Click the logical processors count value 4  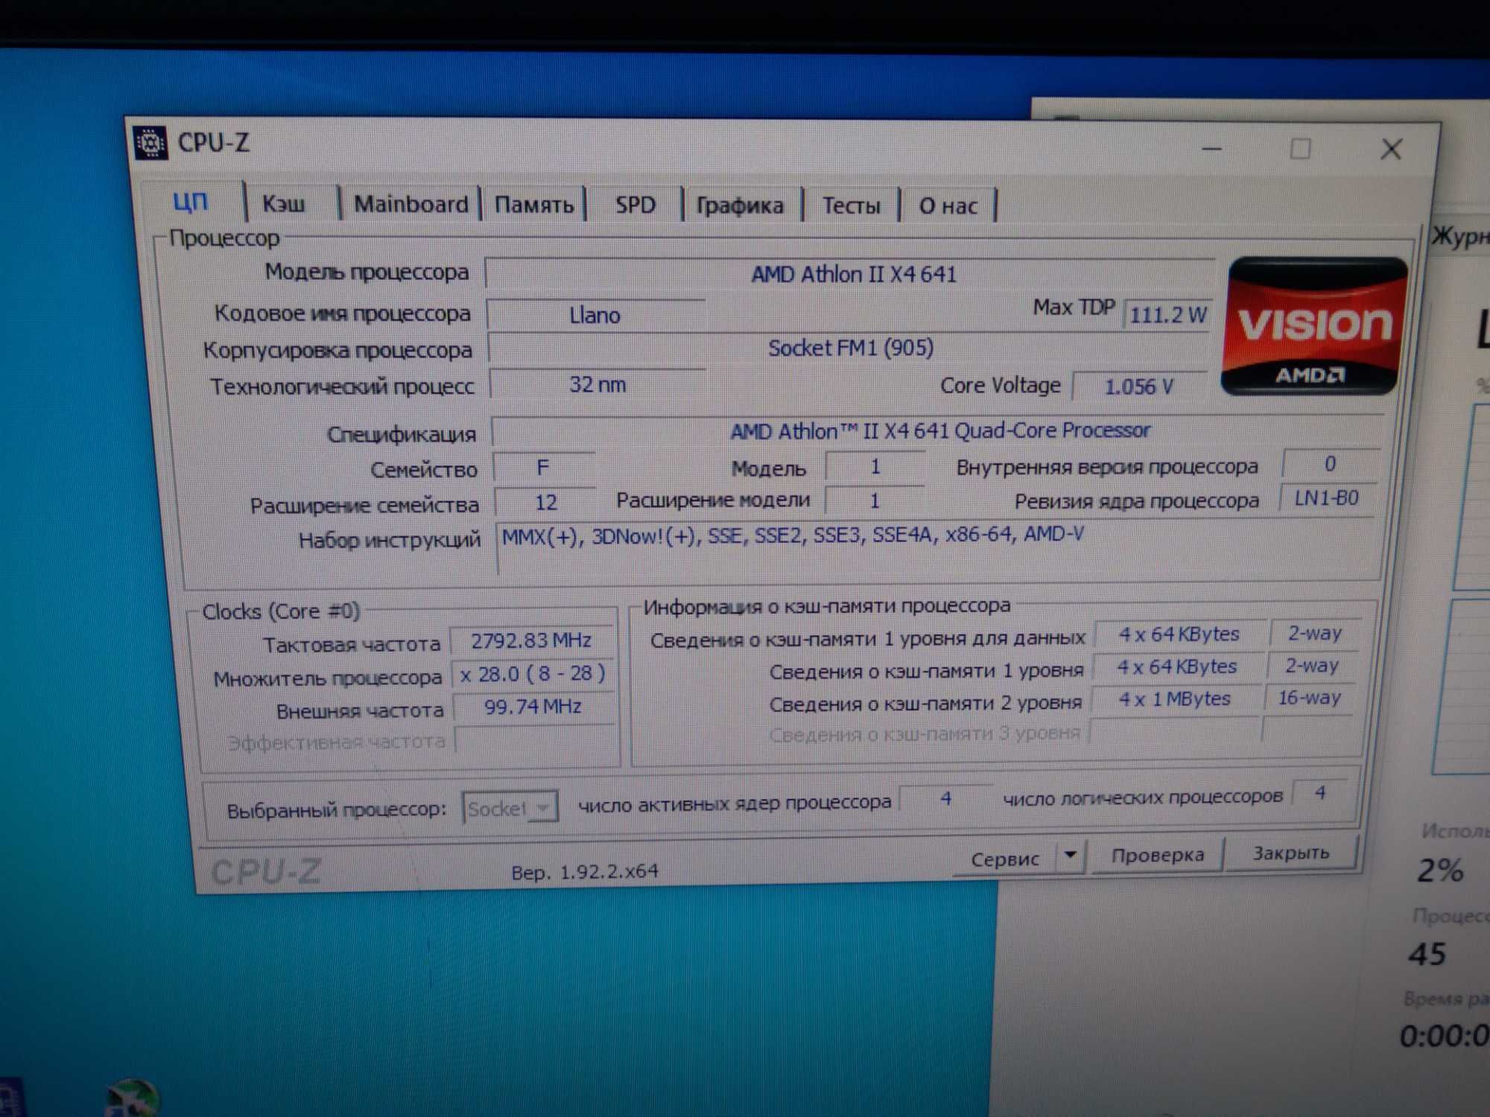point(1320,793)
